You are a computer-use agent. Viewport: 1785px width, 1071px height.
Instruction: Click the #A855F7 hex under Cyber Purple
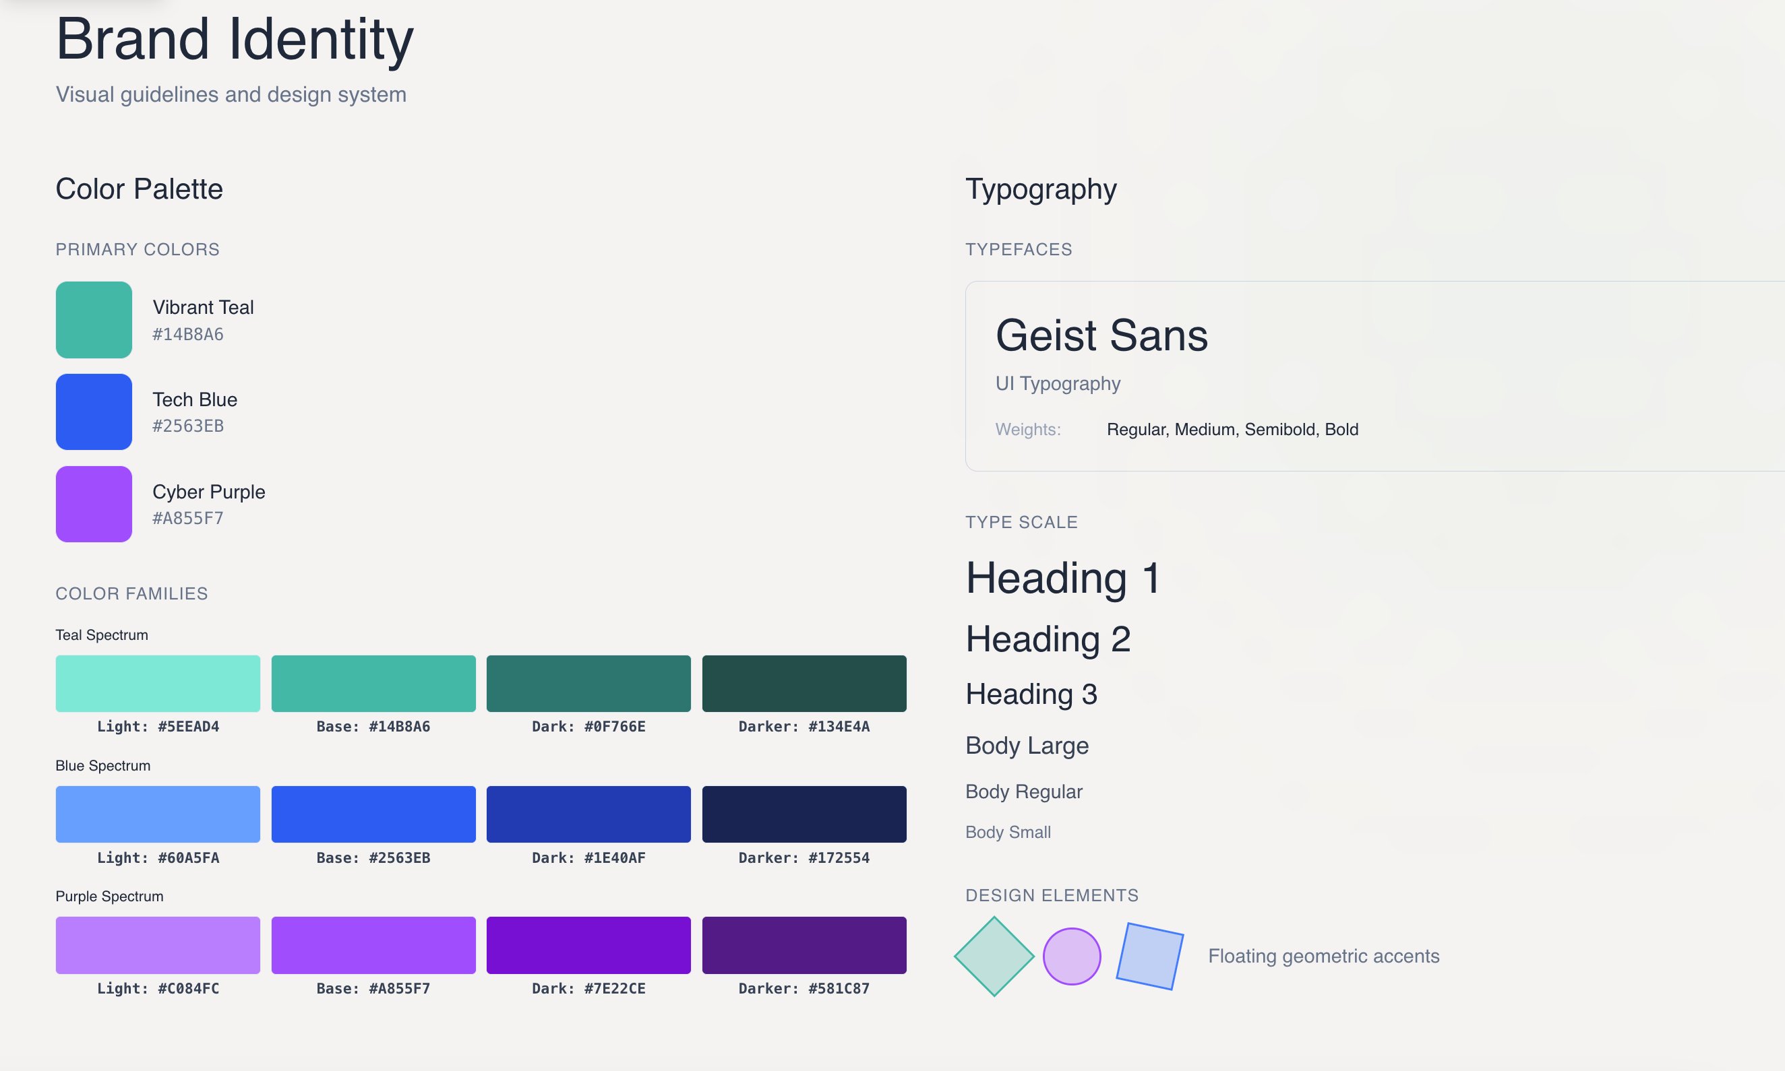click(x=188, y=518)
